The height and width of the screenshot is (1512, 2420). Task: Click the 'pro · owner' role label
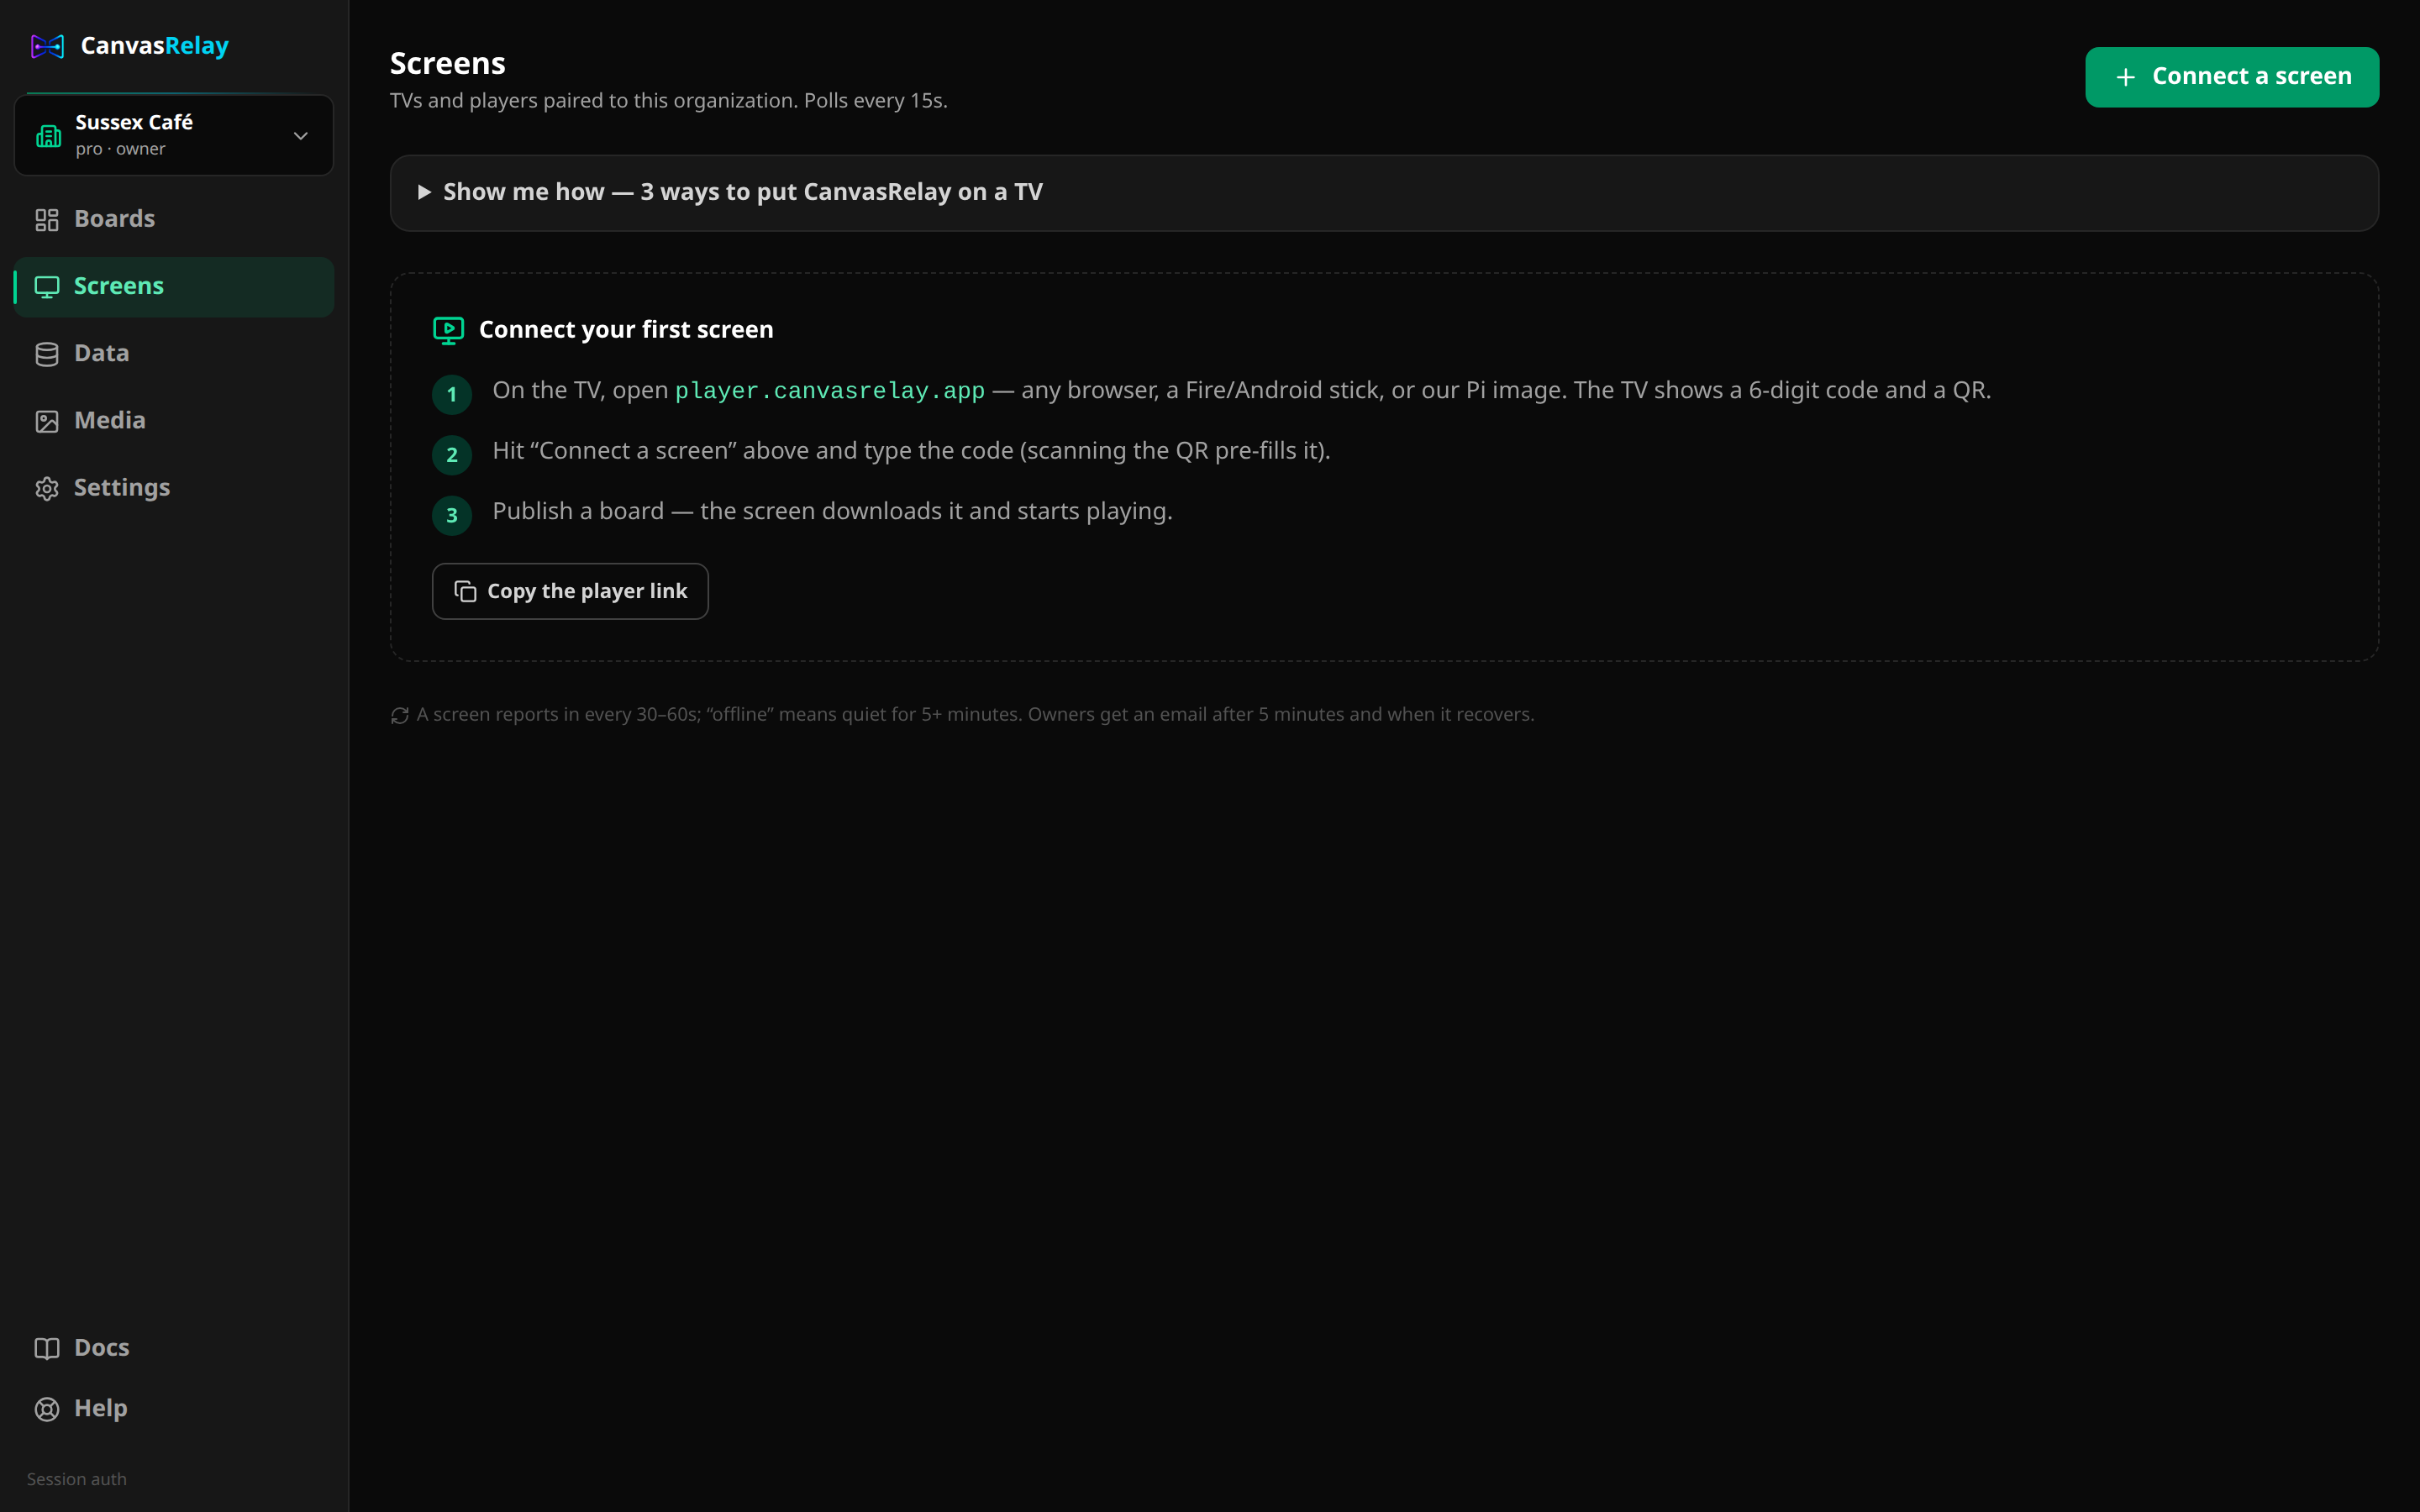(x=121, y=149)
